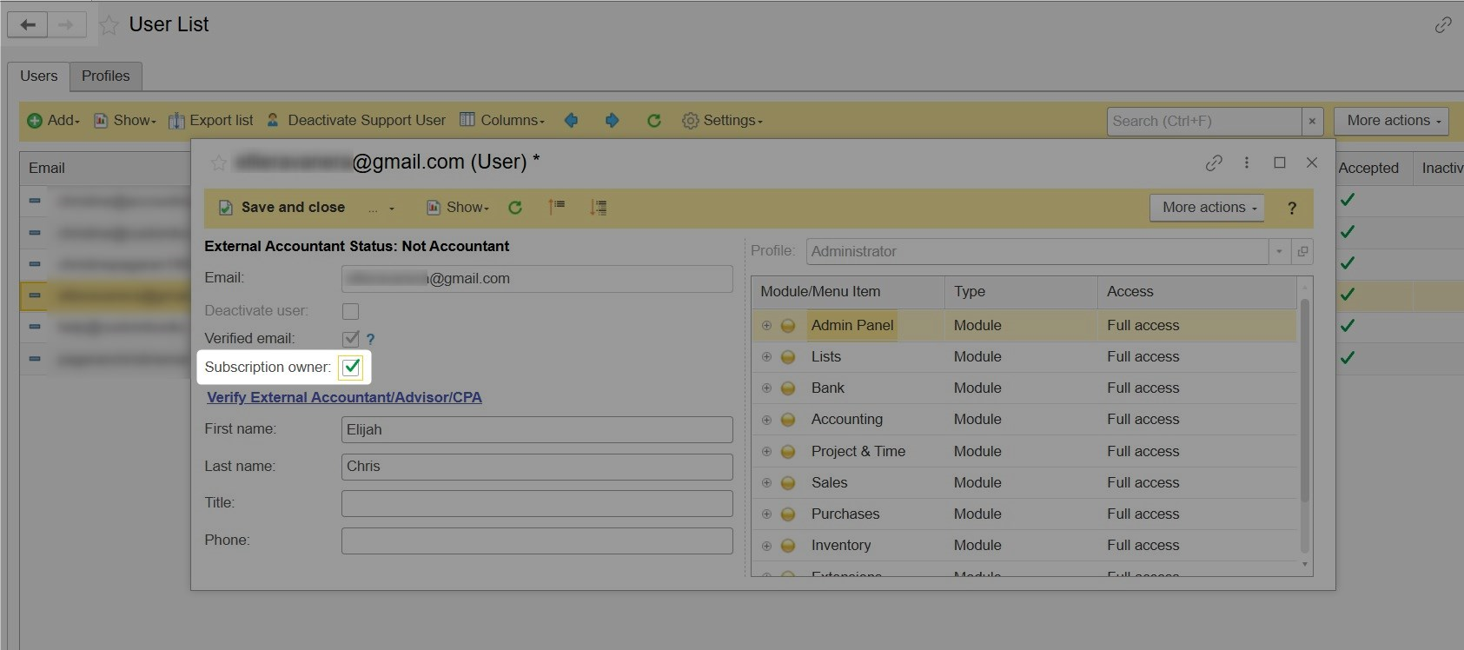Open the Show dropdown in the user dialog
1464x650 pixels.
[x=458, y=208]
